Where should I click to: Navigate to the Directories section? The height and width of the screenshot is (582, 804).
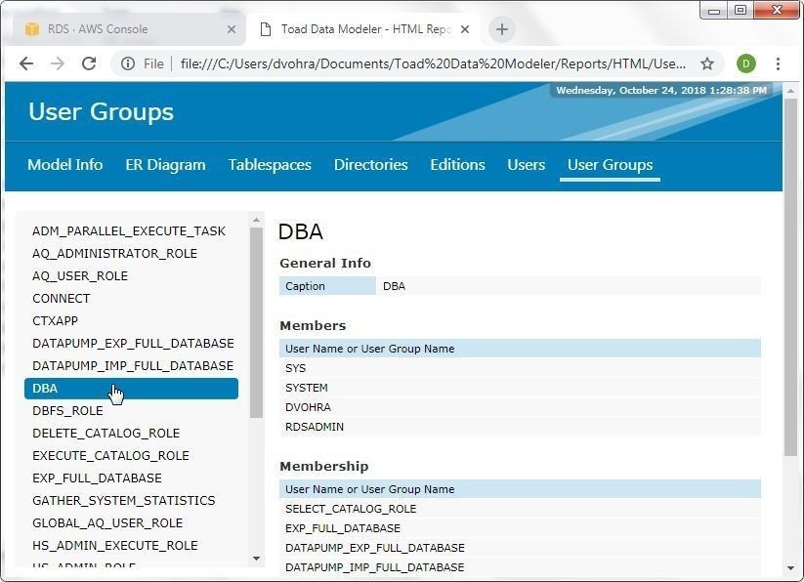[x=370, y=164]
